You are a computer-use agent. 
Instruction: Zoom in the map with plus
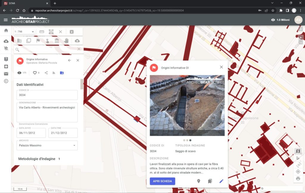click(x=301, y=38)
